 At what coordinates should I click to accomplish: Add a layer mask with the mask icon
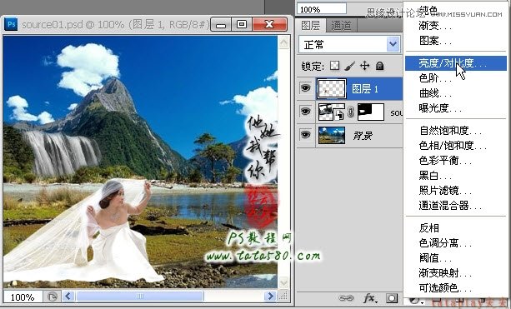click(x=392, y=298)
